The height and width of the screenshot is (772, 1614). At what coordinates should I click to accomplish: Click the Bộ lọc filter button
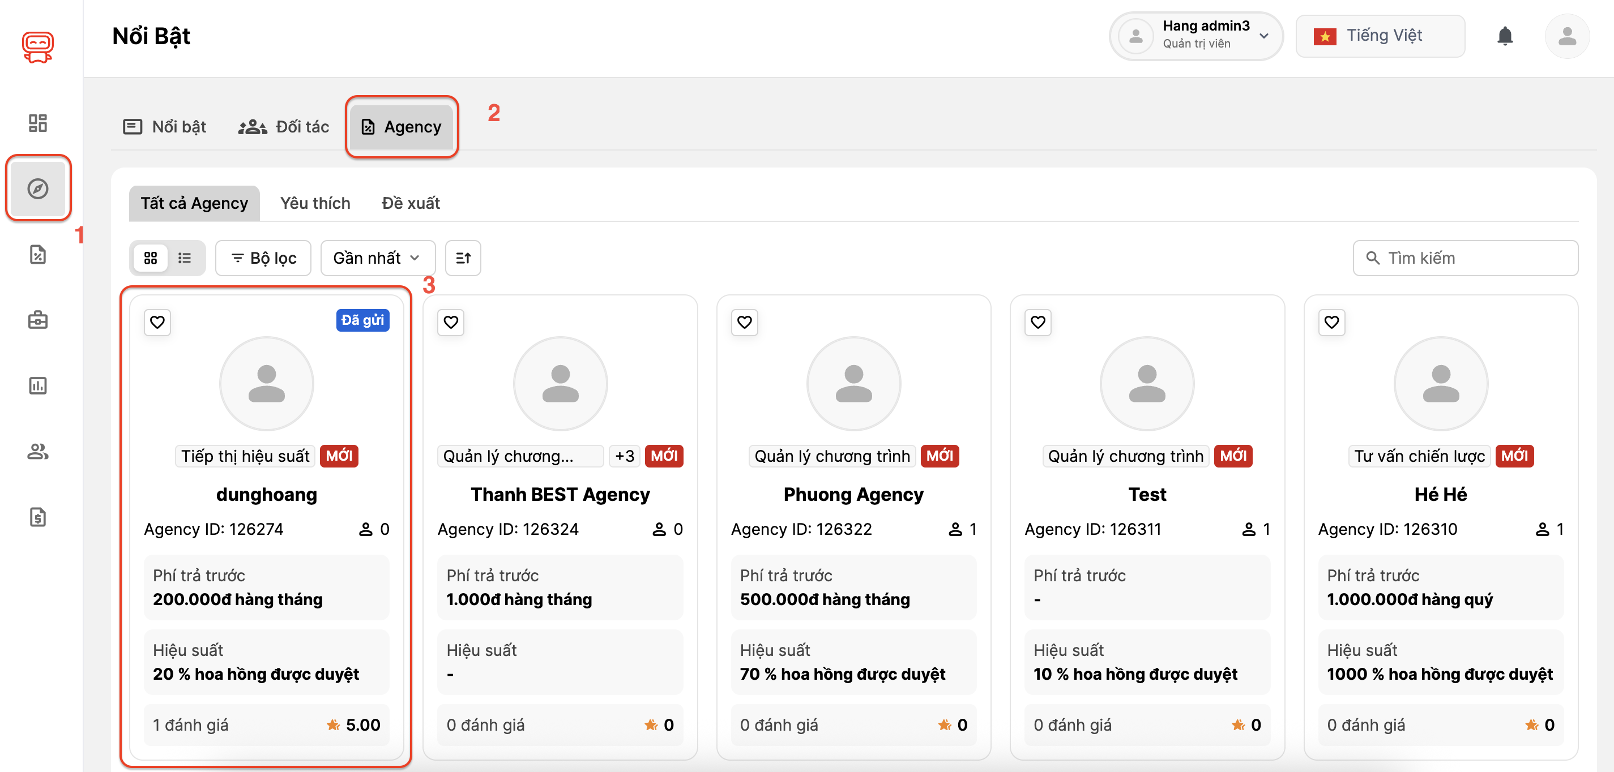tap(263, 258)
